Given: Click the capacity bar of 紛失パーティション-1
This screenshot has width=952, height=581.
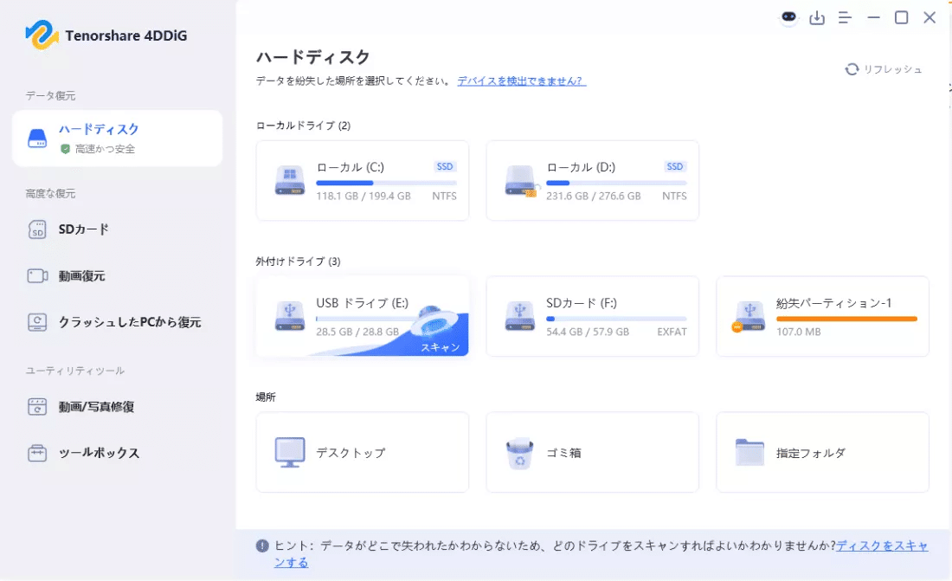Looking at the screenshot, I should [846, 319].
